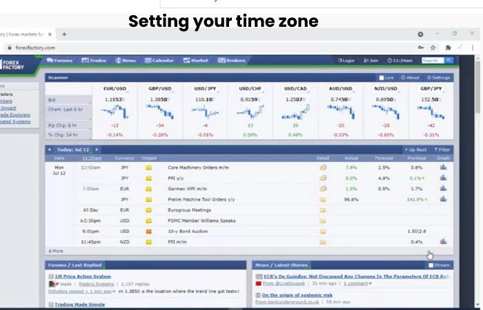Open ECB's De Guindos news story
Viewport: 483px width, 310px height.
click(x=356, y=276)
